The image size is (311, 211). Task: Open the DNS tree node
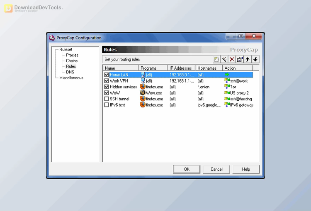pos(70,72)
